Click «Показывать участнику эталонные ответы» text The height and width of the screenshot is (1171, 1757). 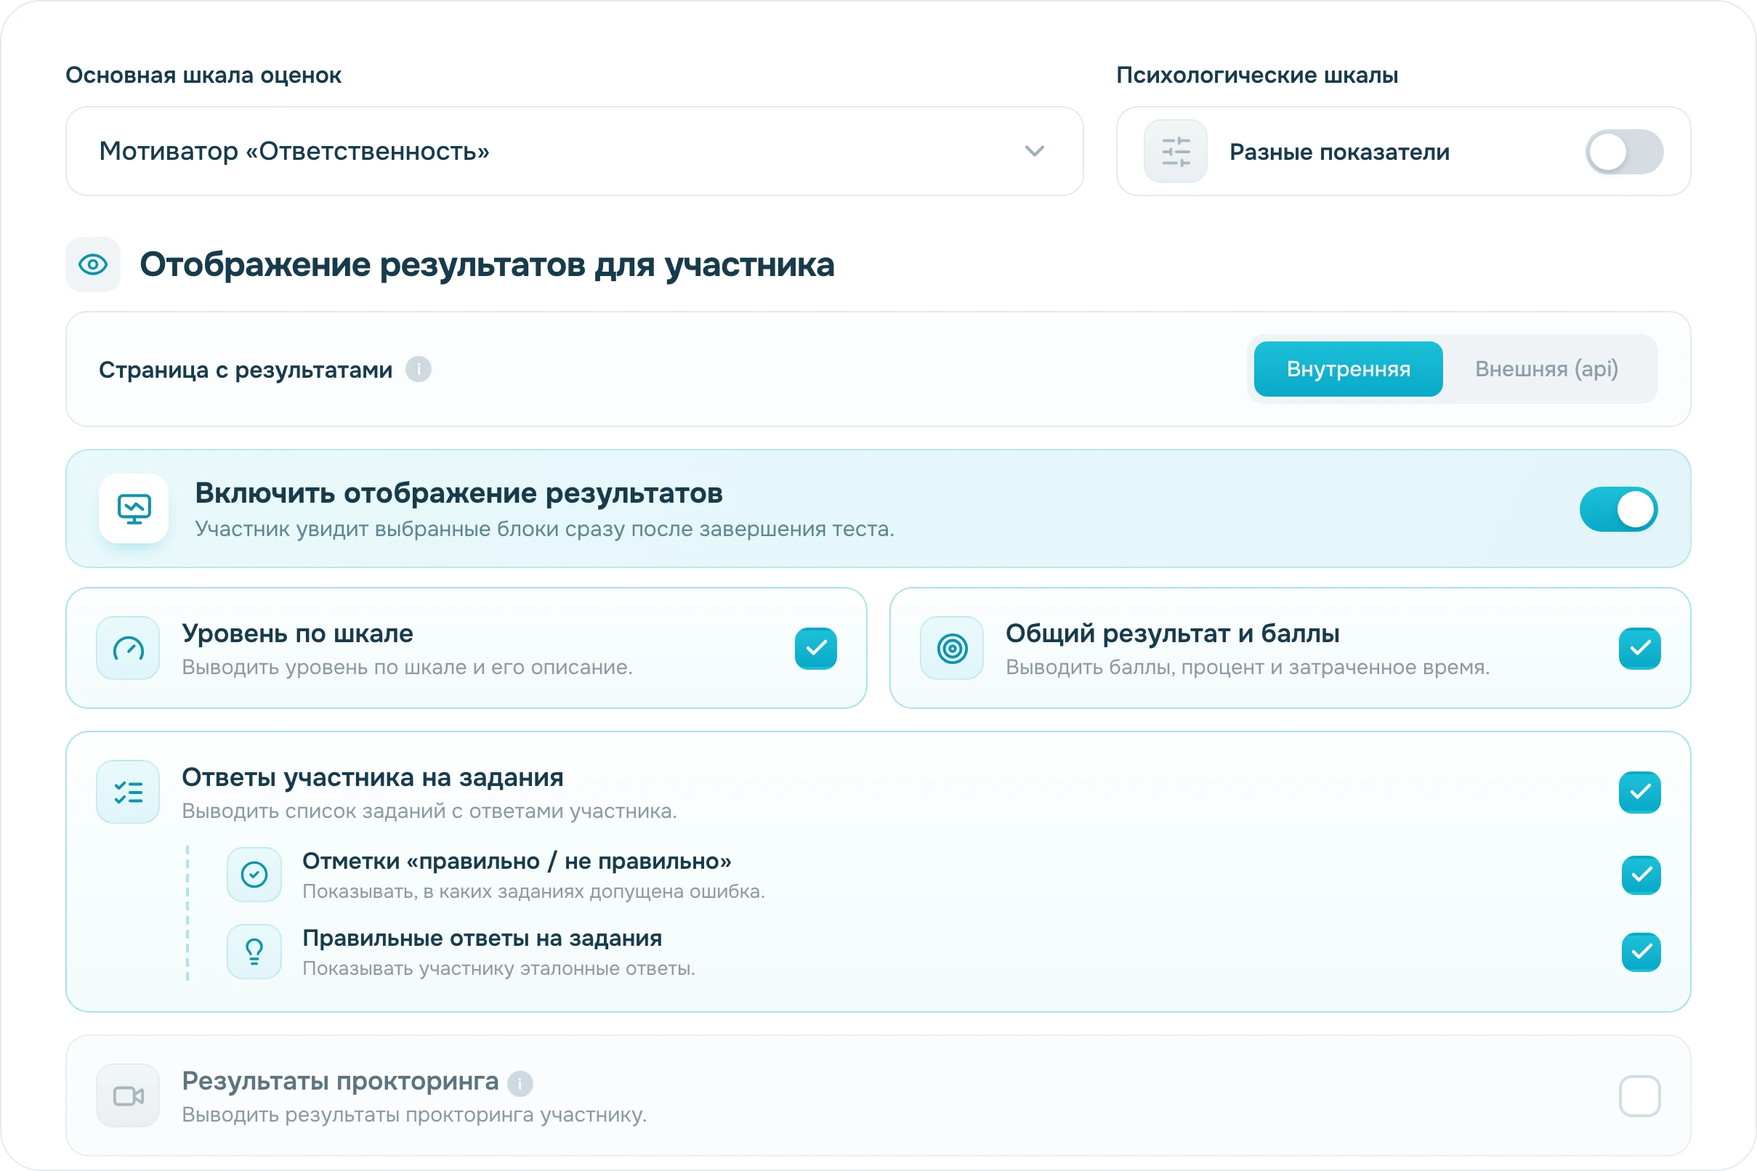(498, 968)
